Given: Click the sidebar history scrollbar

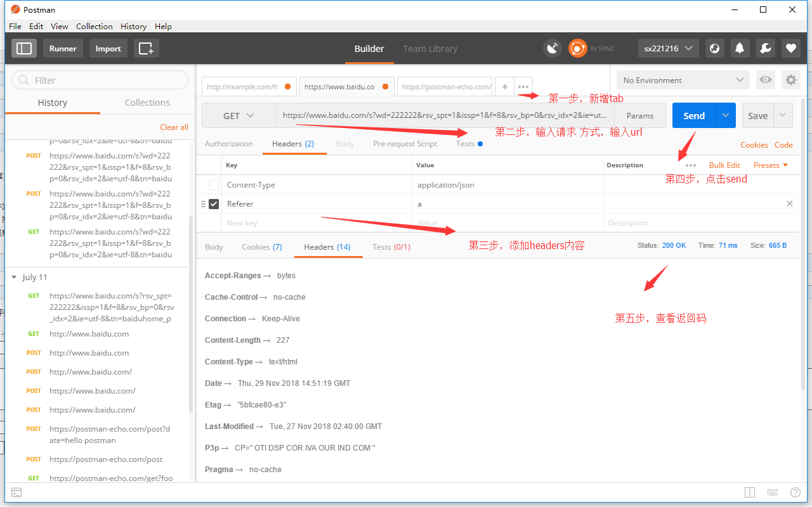Looking at the screenshot, I should 191,314.
